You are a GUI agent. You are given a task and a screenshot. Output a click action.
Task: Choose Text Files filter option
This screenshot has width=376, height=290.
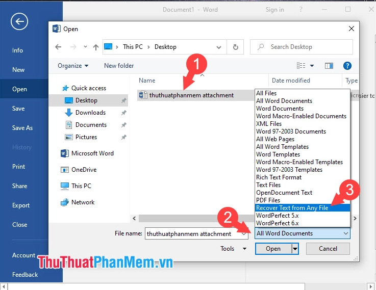(x=302, y=185)
